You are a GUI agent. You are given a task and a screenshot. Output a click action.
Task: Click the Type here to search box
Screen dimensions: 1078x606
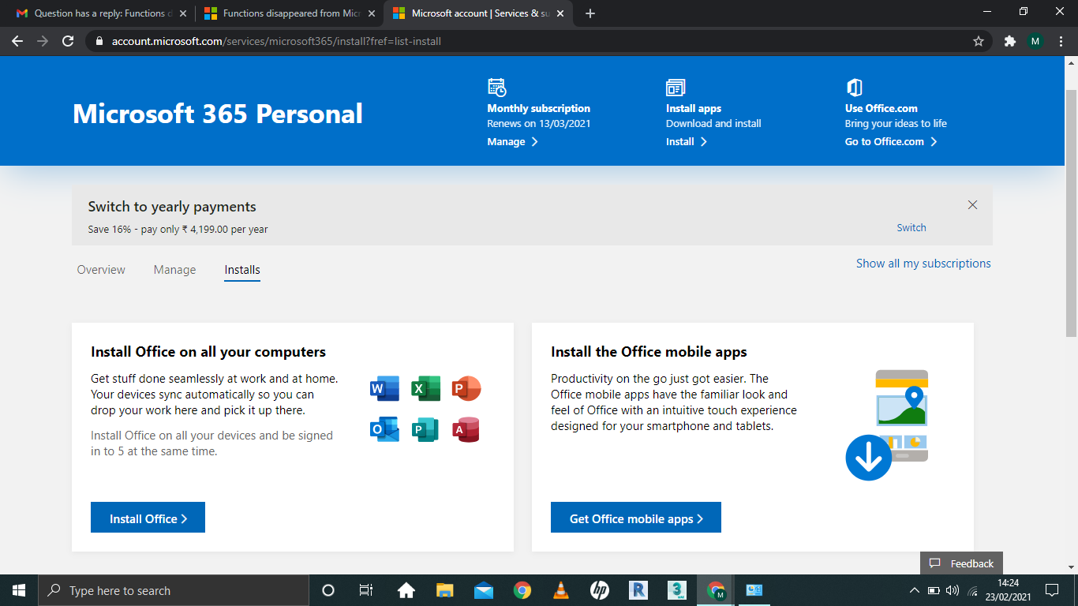(173, 590)
